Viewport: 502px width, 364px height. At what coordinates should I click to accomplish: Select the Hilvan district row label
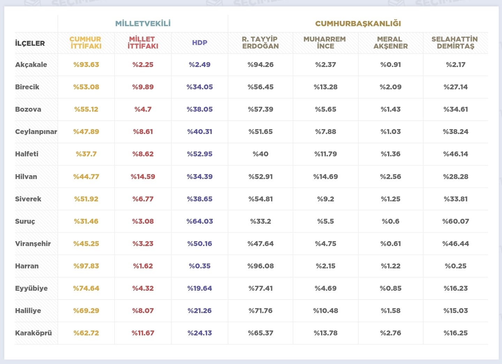tap(26, 177)
